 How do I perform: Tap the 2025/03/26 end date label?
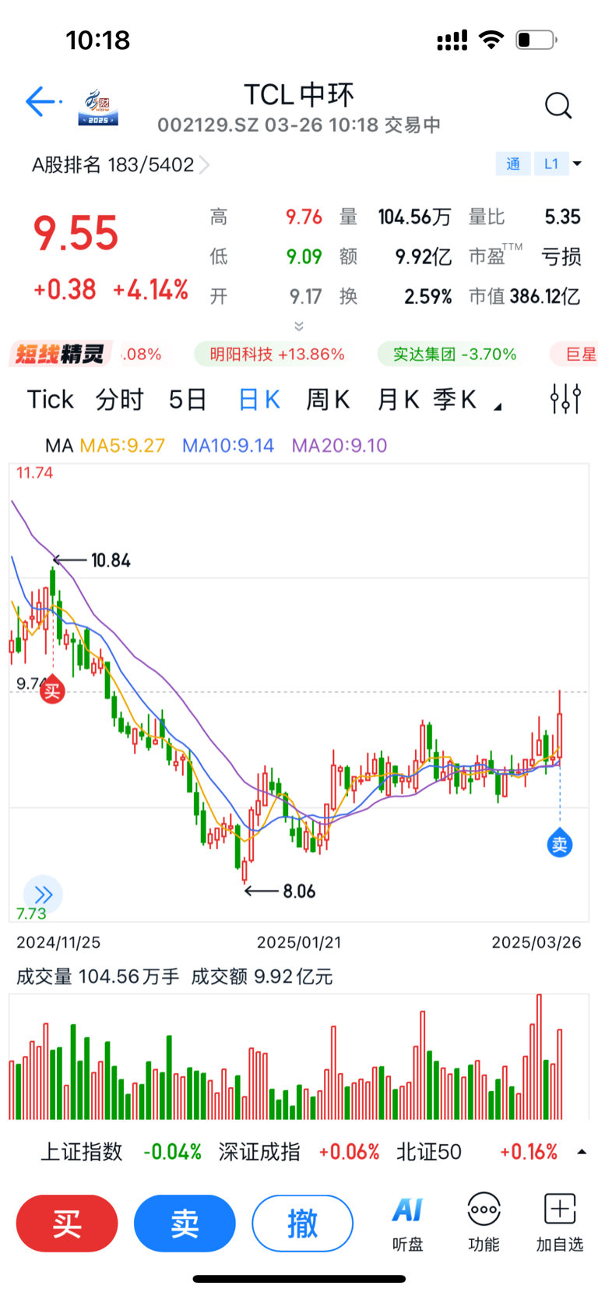(x=536, y=942)
